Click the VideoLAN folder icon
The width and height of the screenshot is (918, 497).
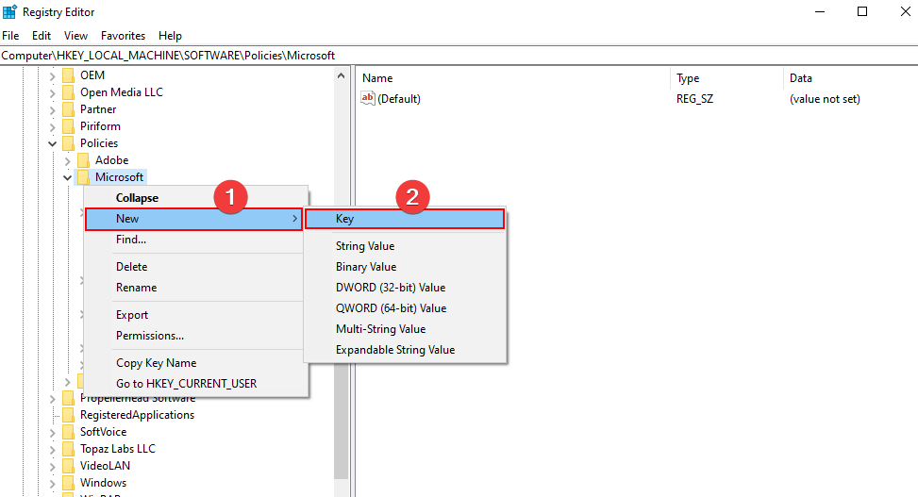tap(68, 466)
